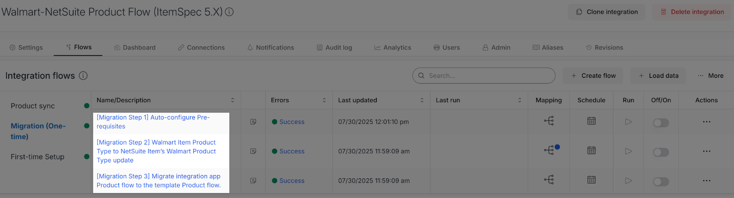Select the Migration (One-time) flow group

[x=38, y=131]
